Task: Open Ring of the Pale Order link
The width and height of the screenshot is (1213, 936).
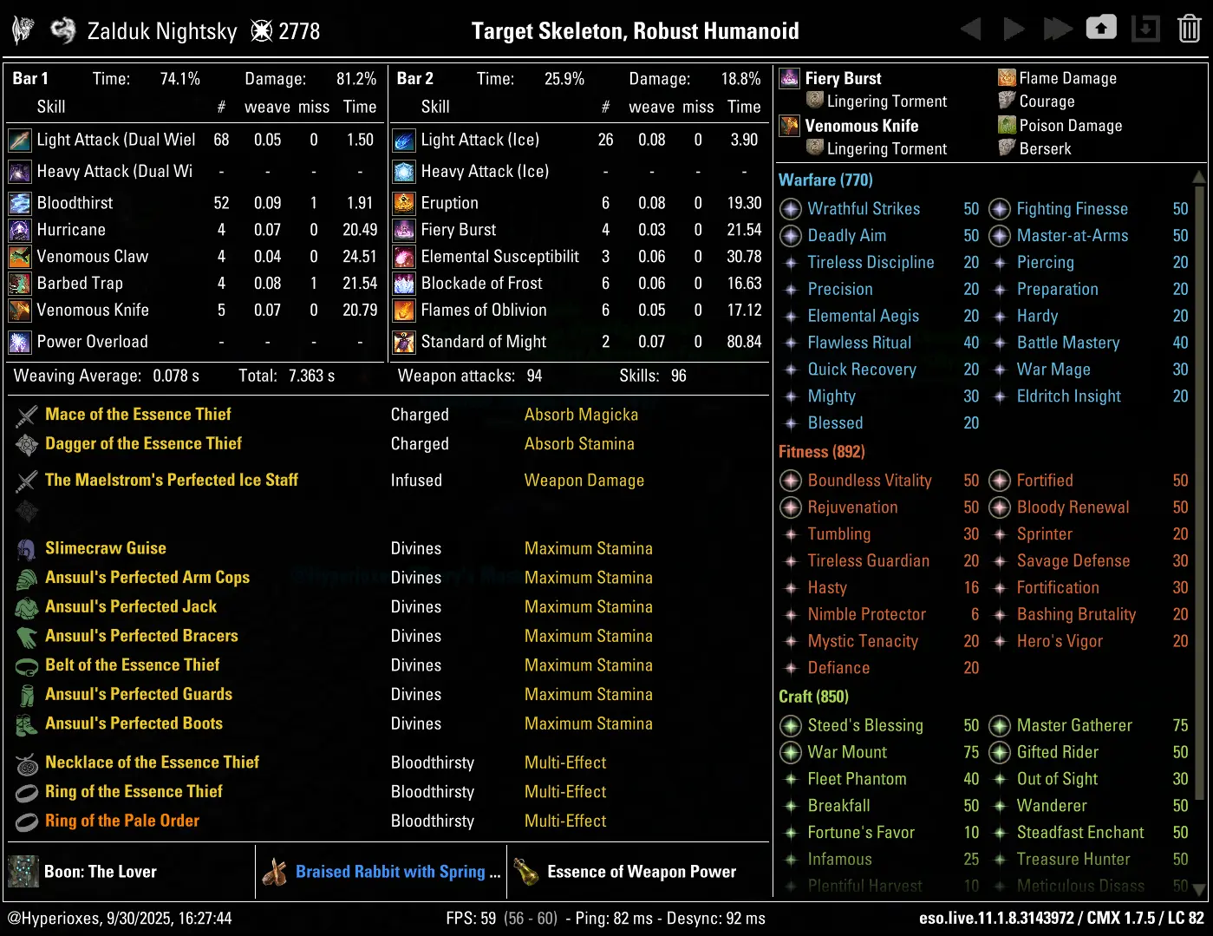Action: pos(121,821)
